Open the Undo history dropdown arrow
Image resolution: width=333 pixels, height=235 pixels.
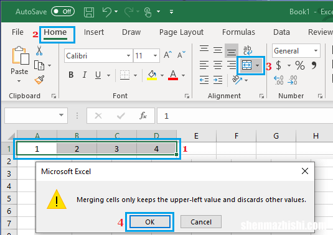pos(116,11)
